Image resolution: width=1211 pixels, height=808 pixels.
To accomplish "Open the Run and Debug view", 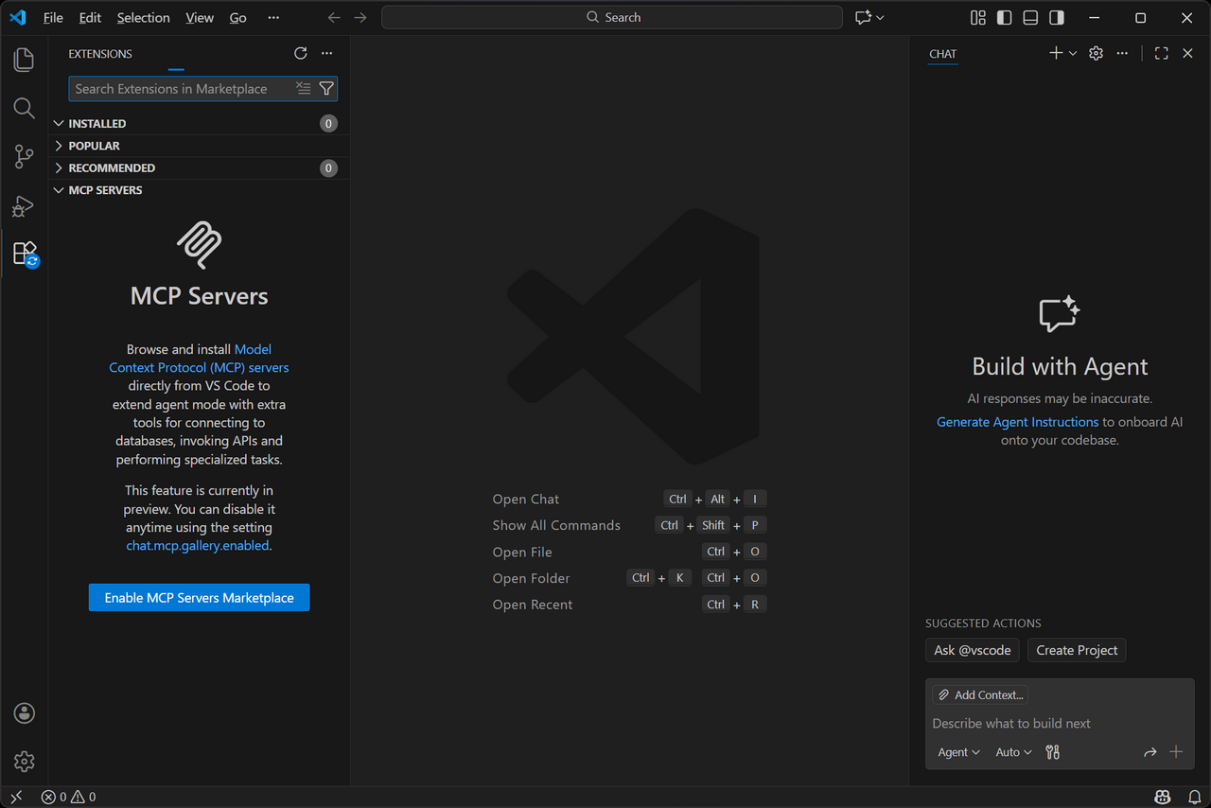I will 24,205.
